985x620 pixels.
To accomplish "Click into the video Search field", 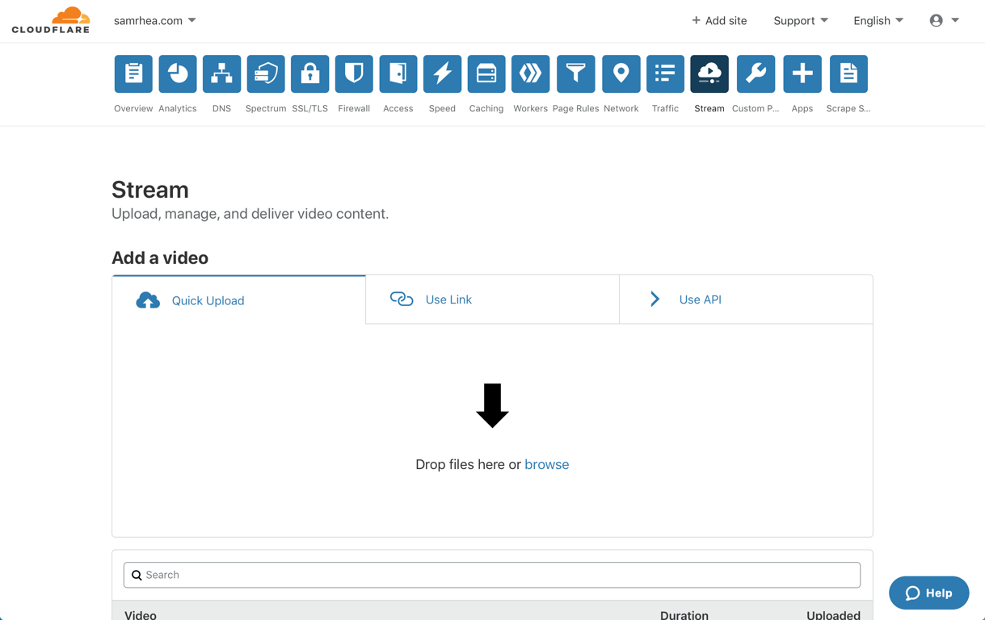I will pyautogui.click(x=492, y=575).
